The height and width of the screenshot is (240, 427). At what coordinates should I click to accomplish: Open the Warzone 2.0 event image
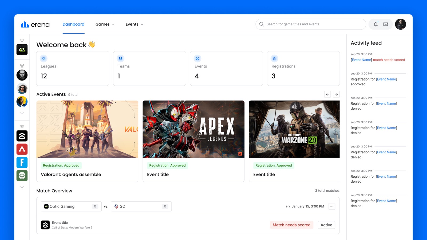pyautogui.click(x=294, y=129)
